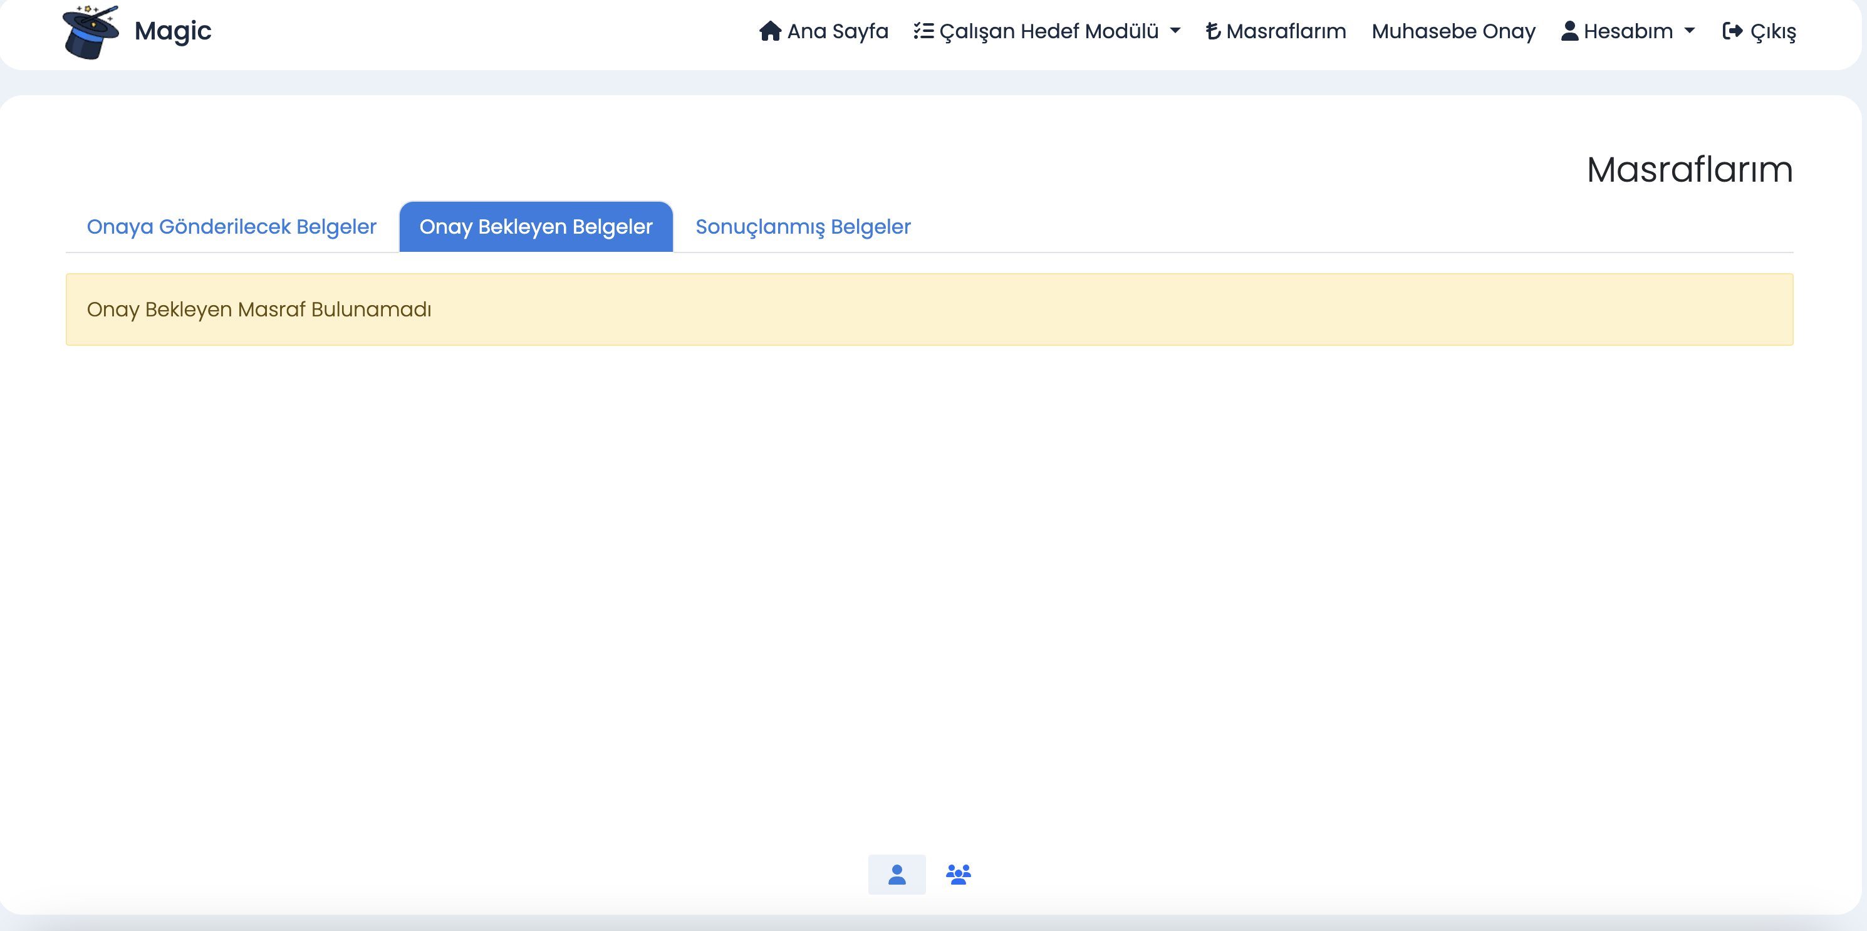The width and height of the screenshot is (1867, 931).
Task: Expand the Hesabım dropdown caret
Action: coord(1690,31)
